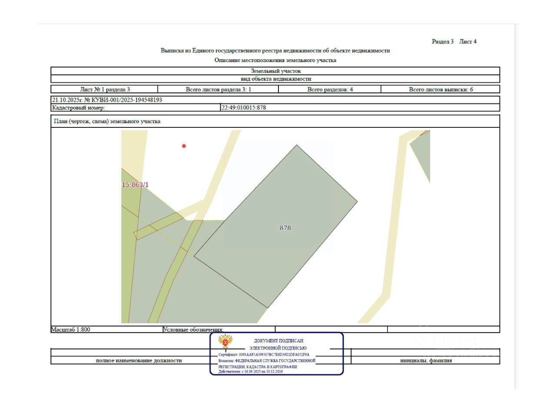Select the "Раздел 3 Лист 4" page label
556x394 pixels.
(454, 41)
